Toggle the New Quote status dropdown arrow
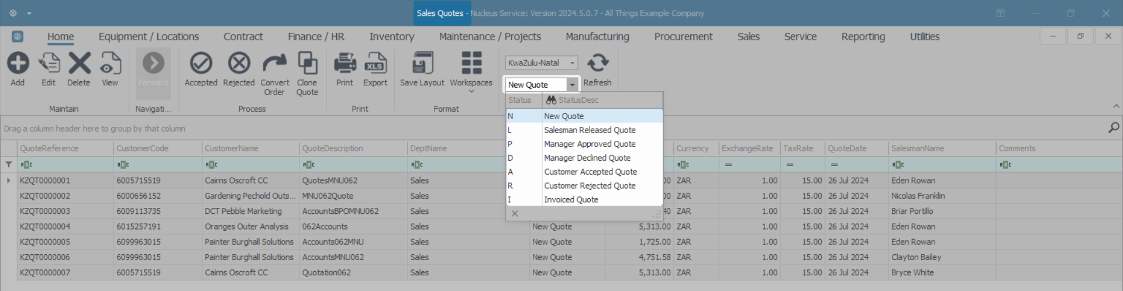This screenshot has height=291, width=1123. 573,85
